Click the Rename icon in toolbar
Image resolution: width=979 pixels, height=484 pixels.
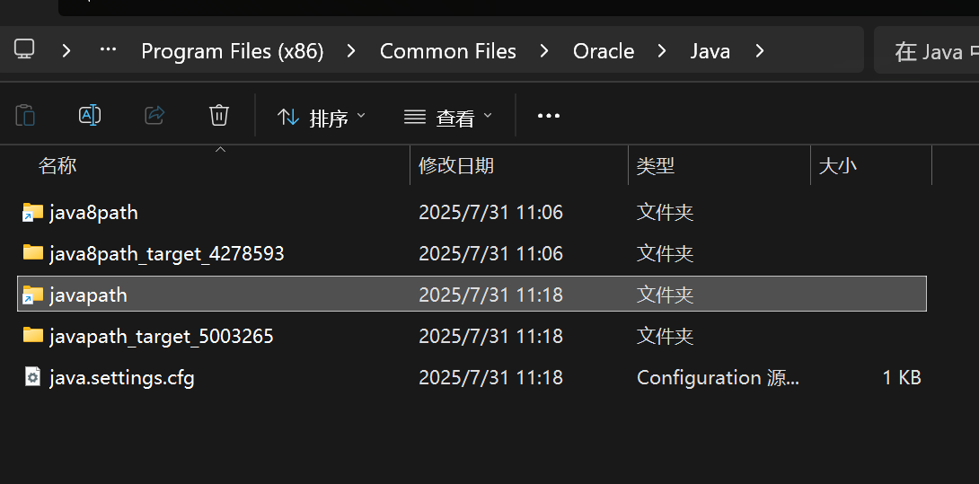(90, 115)
